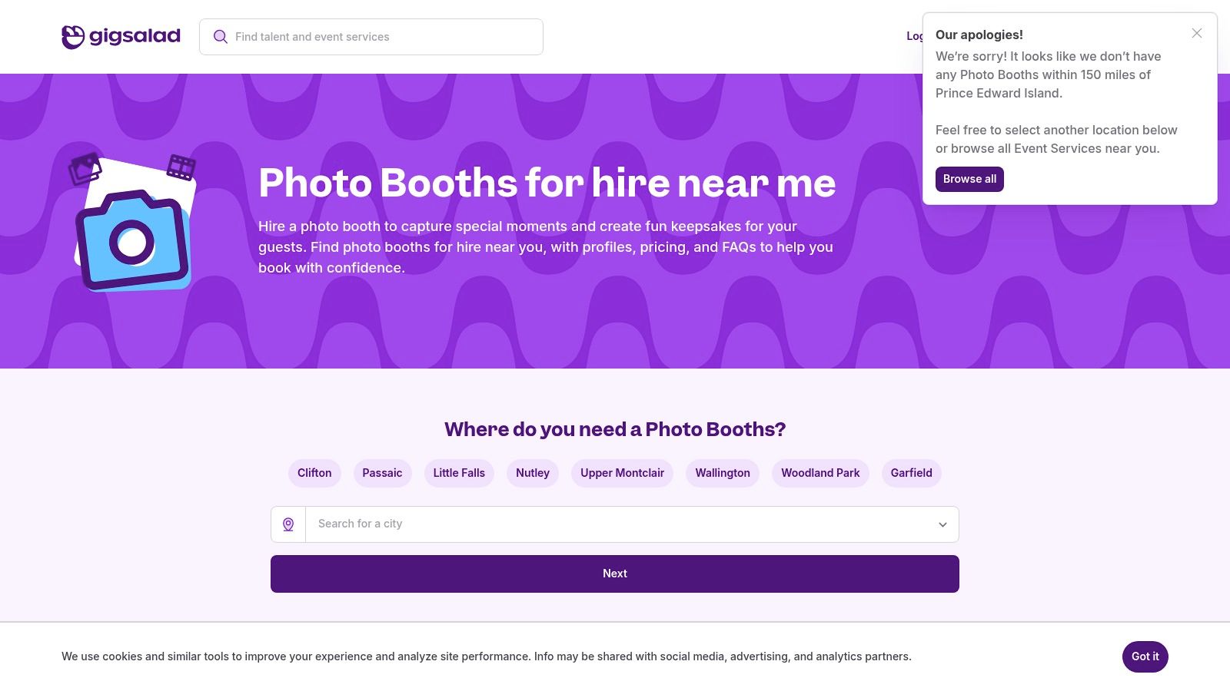Choose the Passaic city chip
The image size is (1230, 691).
[x=382, y=473]
